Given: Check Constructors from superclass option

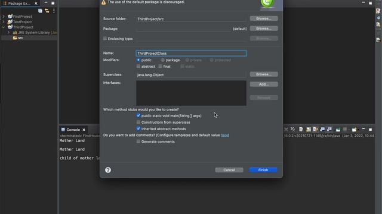Looking at the screenshot, I should [138, 122].
